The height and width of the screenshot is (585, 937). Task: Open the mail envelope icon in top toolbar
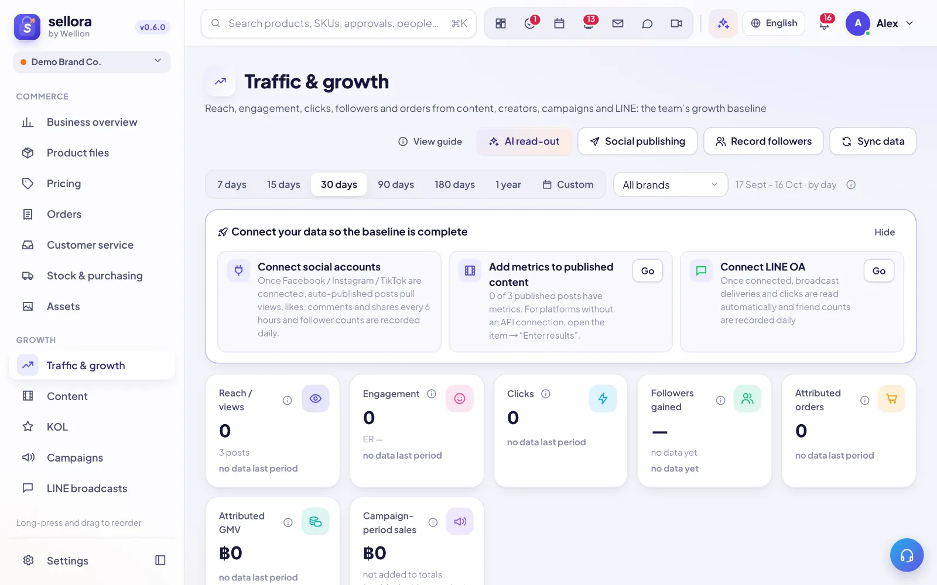pyautogui.click(x=618, y=23)
